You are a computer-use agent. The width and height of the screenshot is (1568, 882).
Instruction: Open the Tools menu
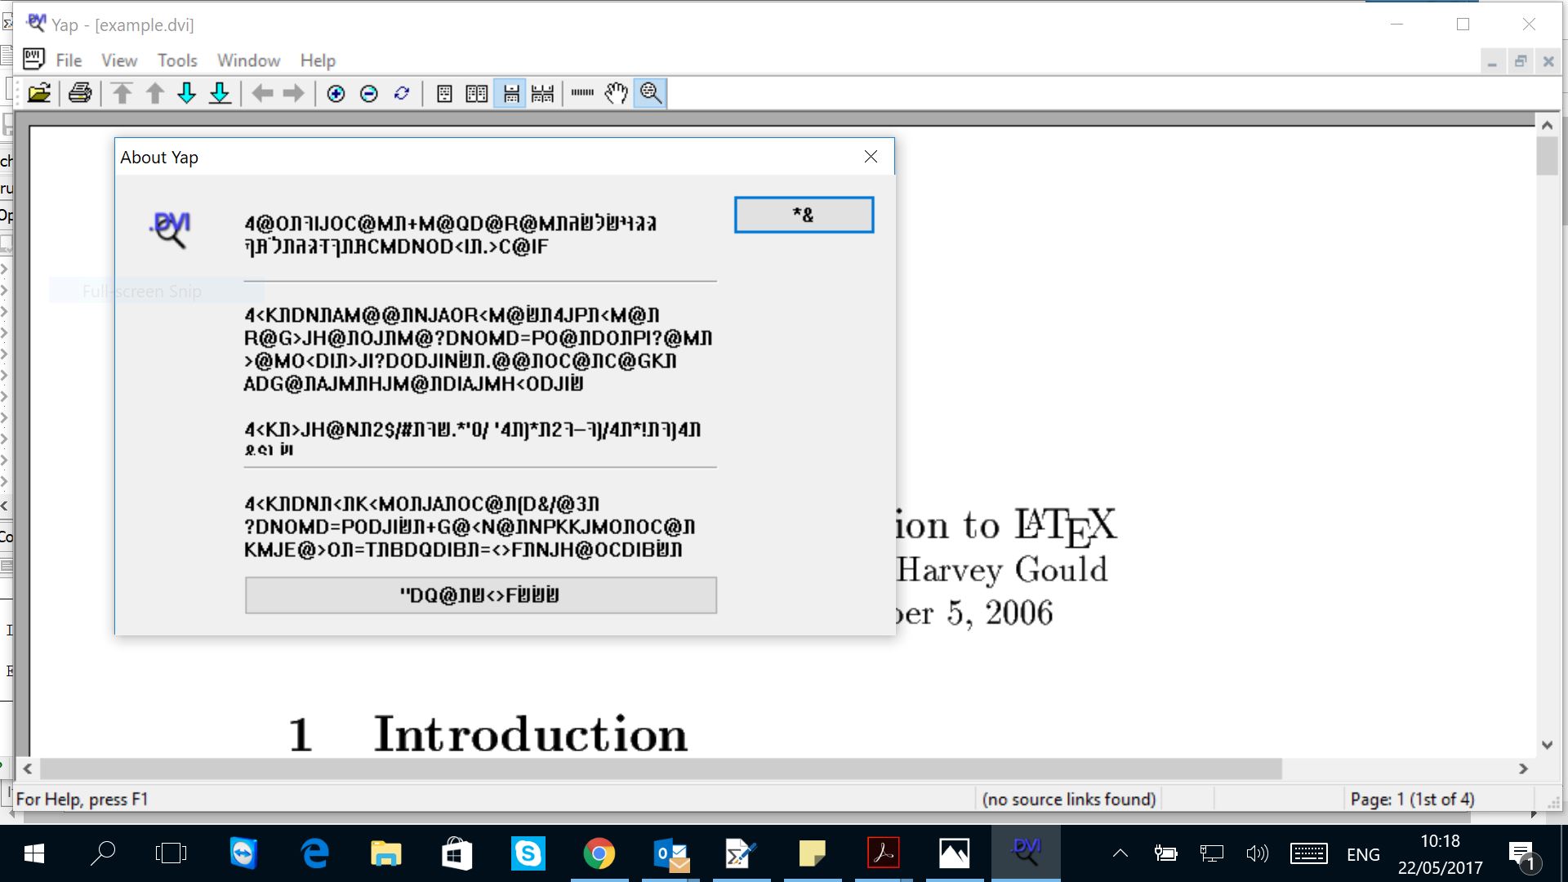click(177, 60)
